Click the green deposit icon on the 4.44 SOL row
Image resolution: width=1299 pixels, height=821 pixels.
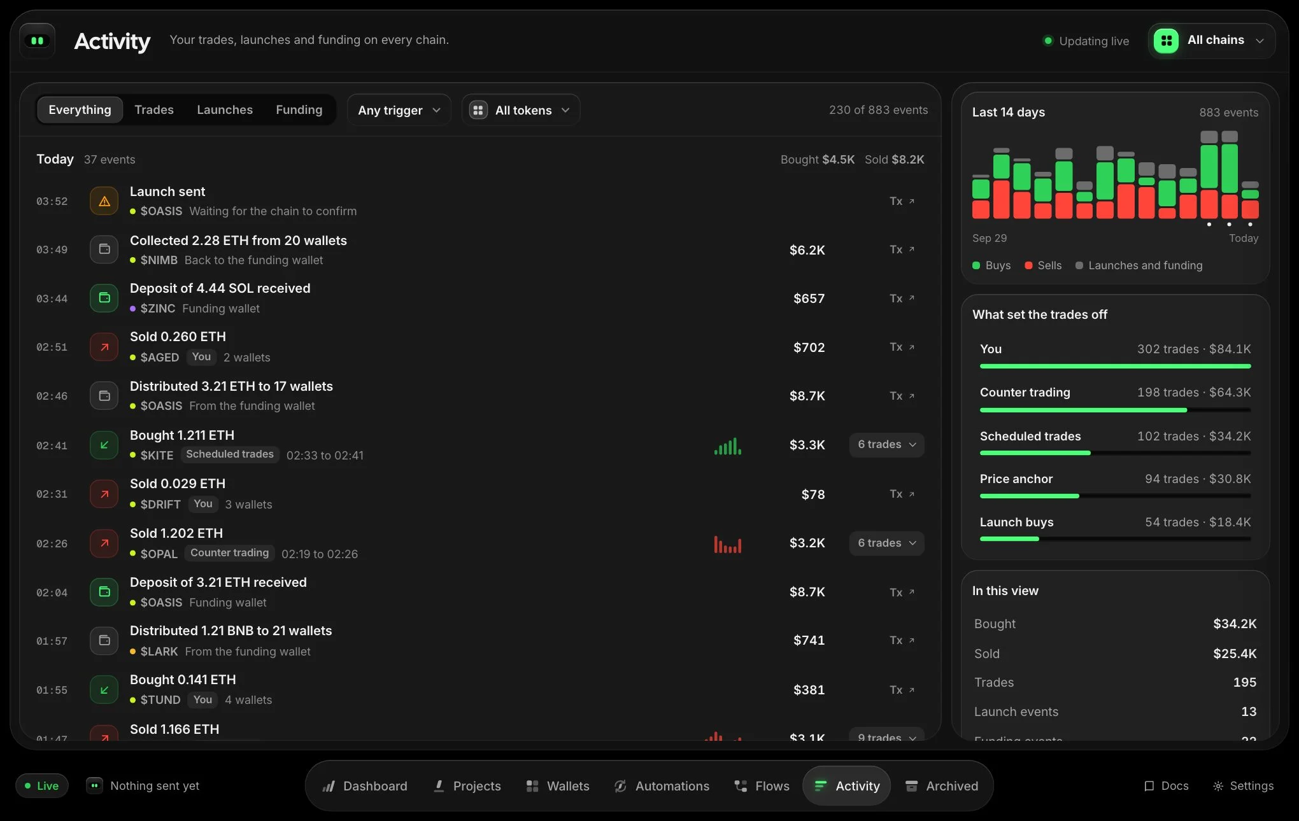104,298
